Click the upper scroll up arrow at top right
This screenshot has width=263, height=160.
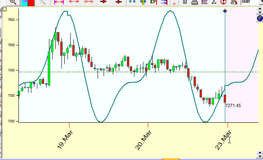(x=260, y=8)
